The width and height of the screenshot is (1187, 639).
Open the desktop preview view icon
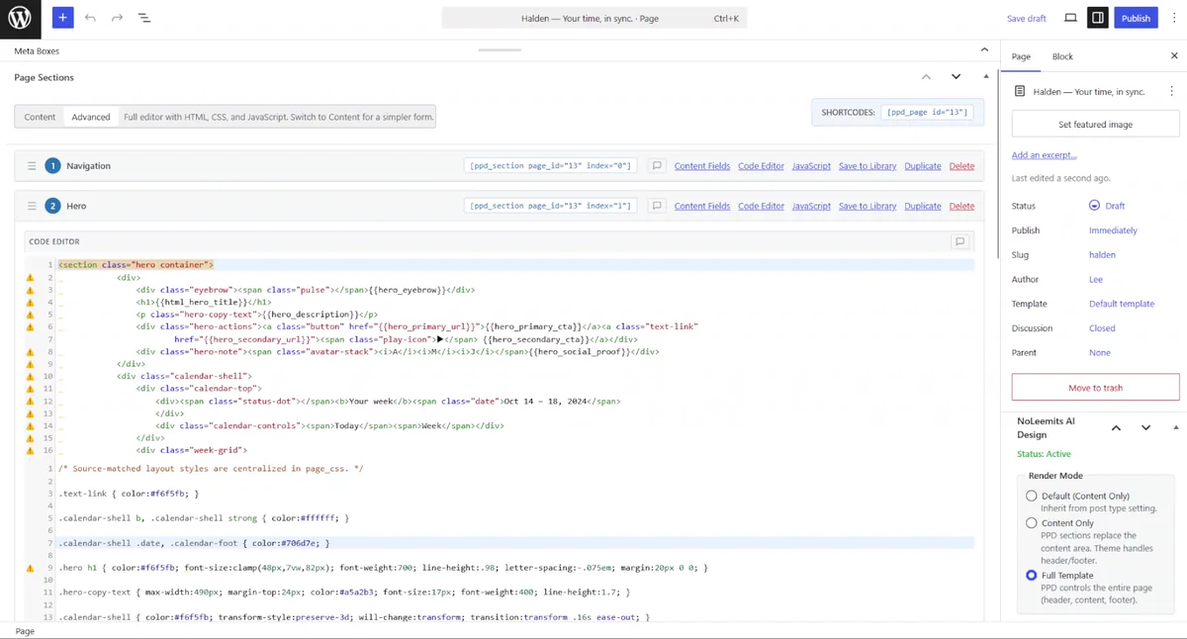(1070, 18)
